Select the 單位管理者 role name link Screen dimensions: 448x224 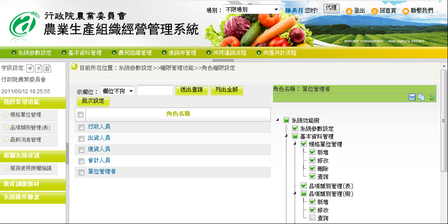point(102,172)
